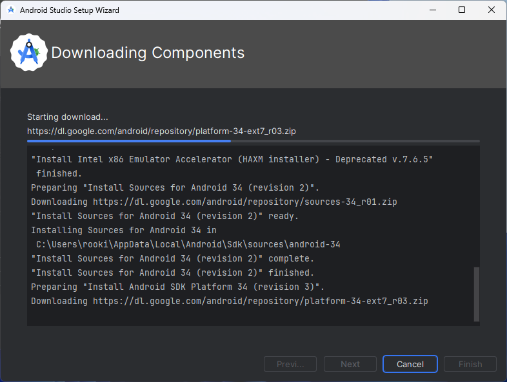Image resolution: width=507 pixels, height=382 pixels.
Task: Click the last log line with platform-34-ext7_r03.zip
Action: 230,301
